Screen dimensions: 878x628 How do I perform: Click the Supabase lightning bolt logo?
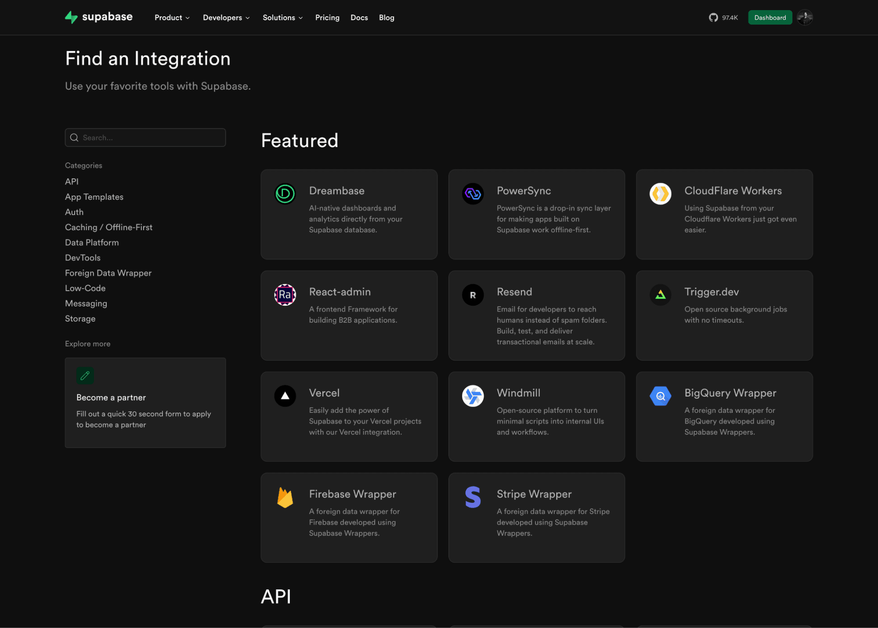(71, 17)
